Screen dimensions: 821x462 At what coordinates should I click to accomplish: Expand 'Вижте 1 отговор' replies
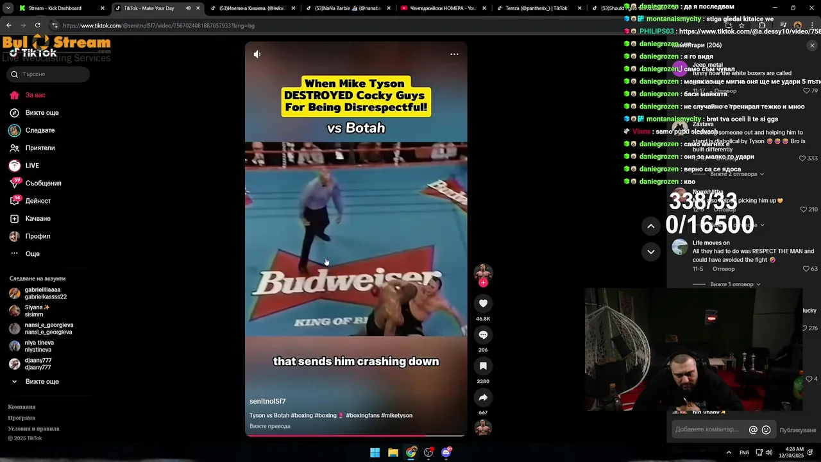(734, 284)
